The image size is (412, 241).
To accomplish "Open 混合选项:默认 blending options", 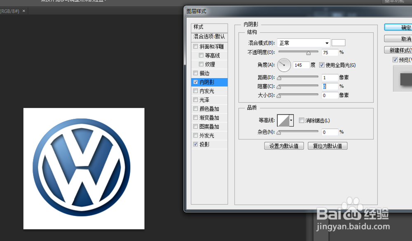I will coord(209,37).
